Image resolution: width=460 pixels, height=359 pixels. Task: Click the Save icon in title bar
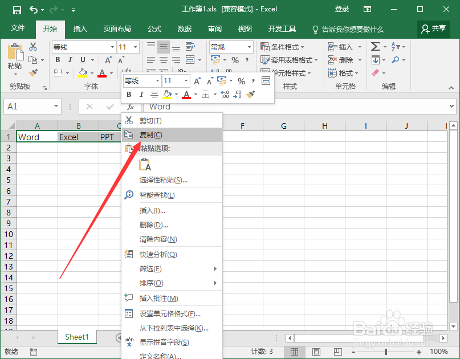click(x=17, y=10)
